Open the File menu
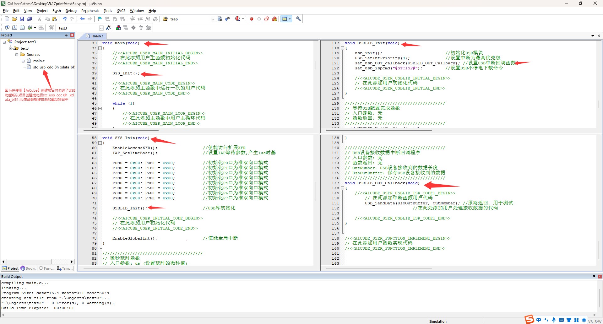Screen dimensions: 603x324 tap(6, 11)
